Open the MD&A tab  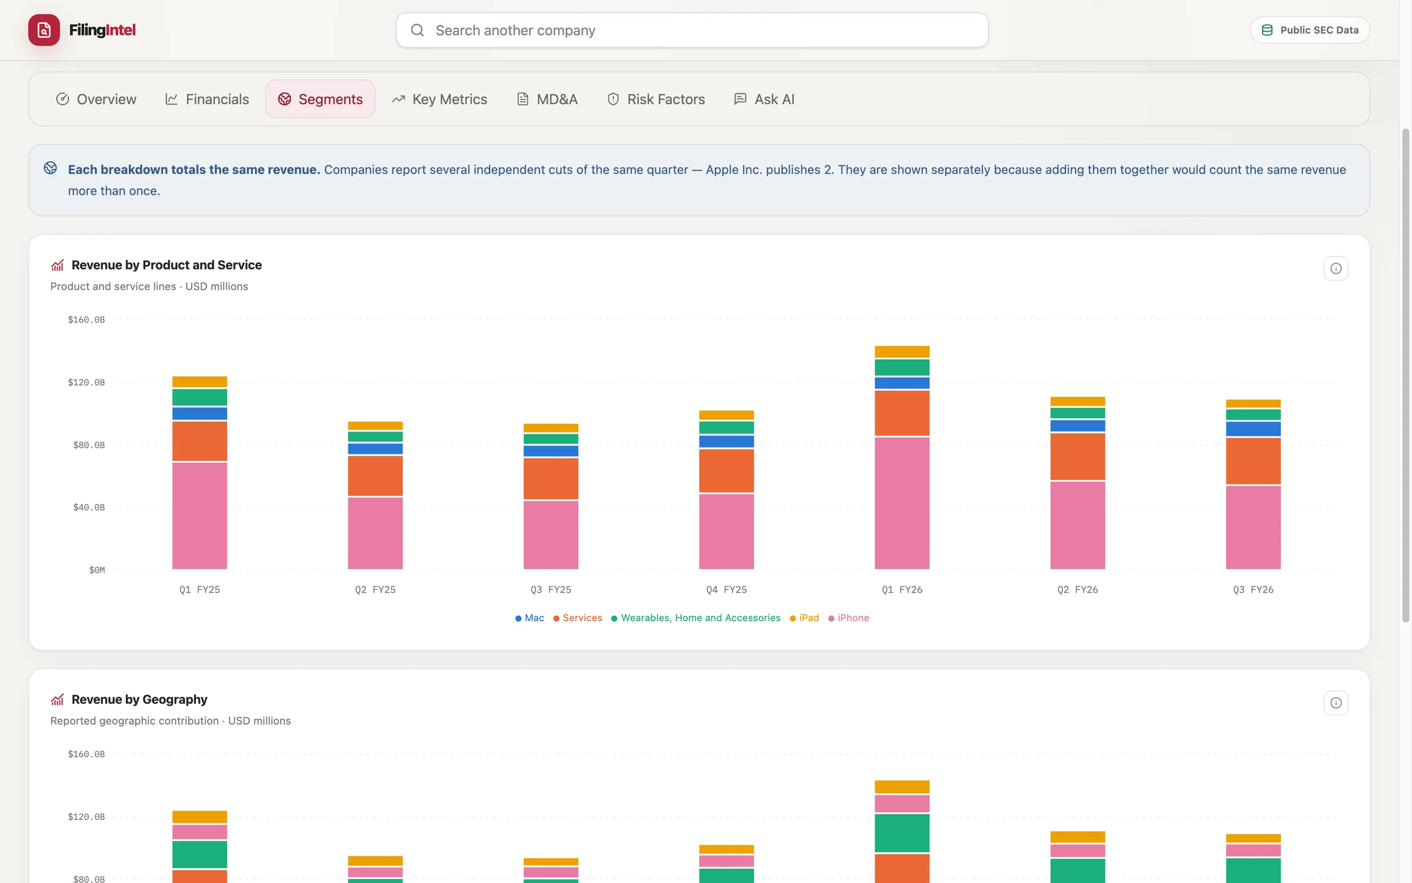[547, 99]
